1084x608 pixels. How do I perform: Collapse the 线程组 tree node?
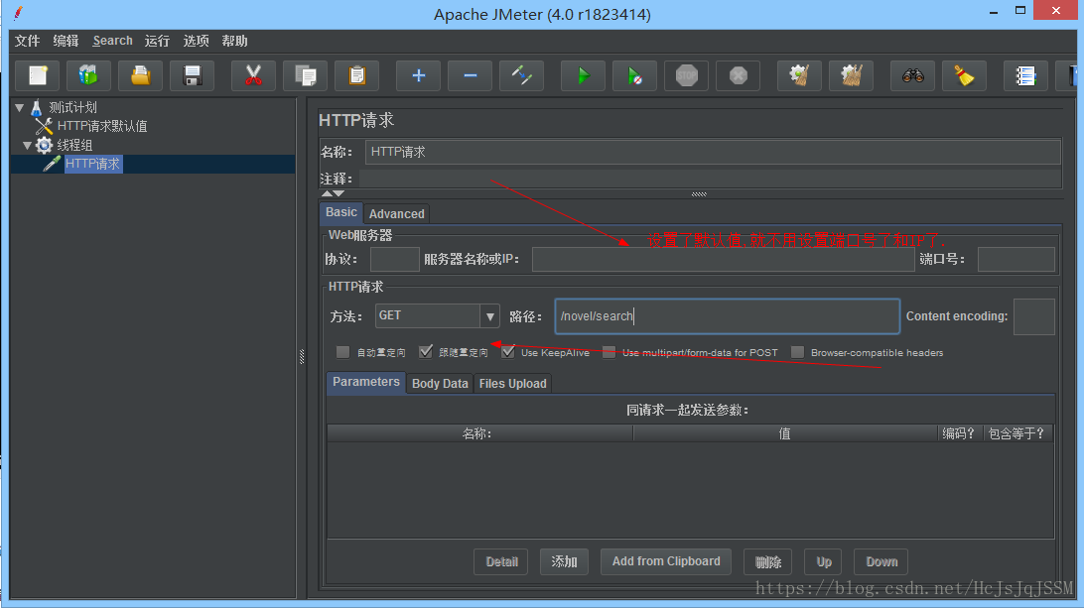coord(27,145)
